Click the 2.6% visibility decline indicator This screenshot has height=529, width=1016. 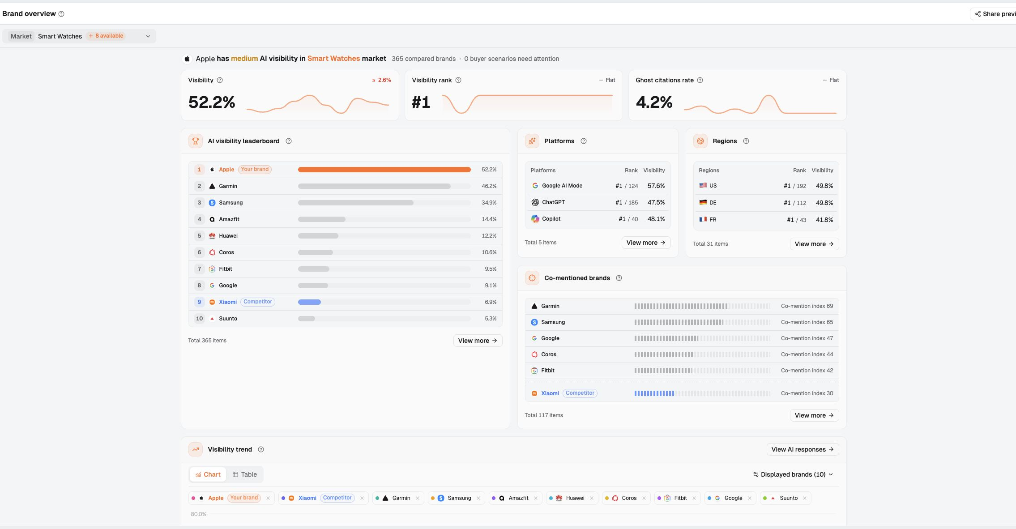tap(381, 80)
